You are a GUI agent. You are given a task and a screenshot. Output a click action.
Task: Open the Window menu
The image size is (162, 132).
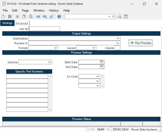pos(39,10)
